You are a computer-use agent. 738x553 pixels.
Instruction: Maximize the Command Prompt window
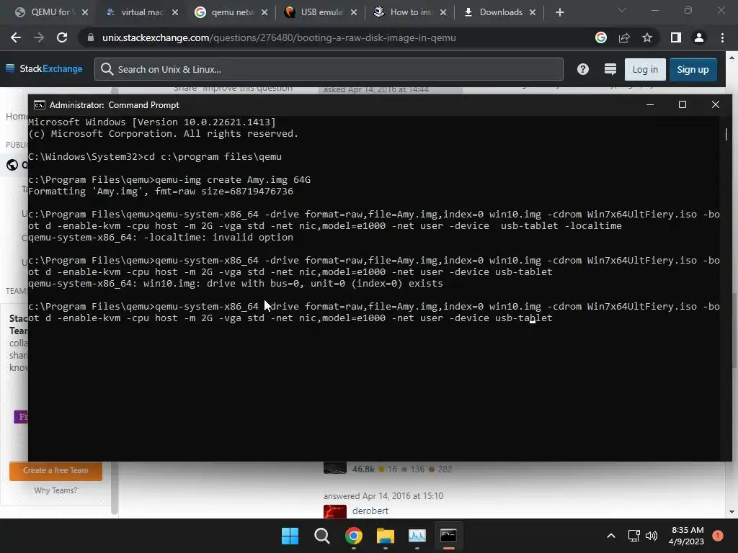[x=683, y=104]
